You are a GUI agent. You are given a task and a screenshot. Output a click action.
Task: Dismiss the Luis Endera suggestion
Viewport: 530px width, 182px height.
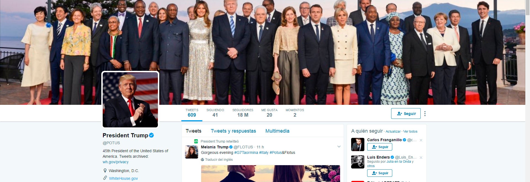[421, 158]
